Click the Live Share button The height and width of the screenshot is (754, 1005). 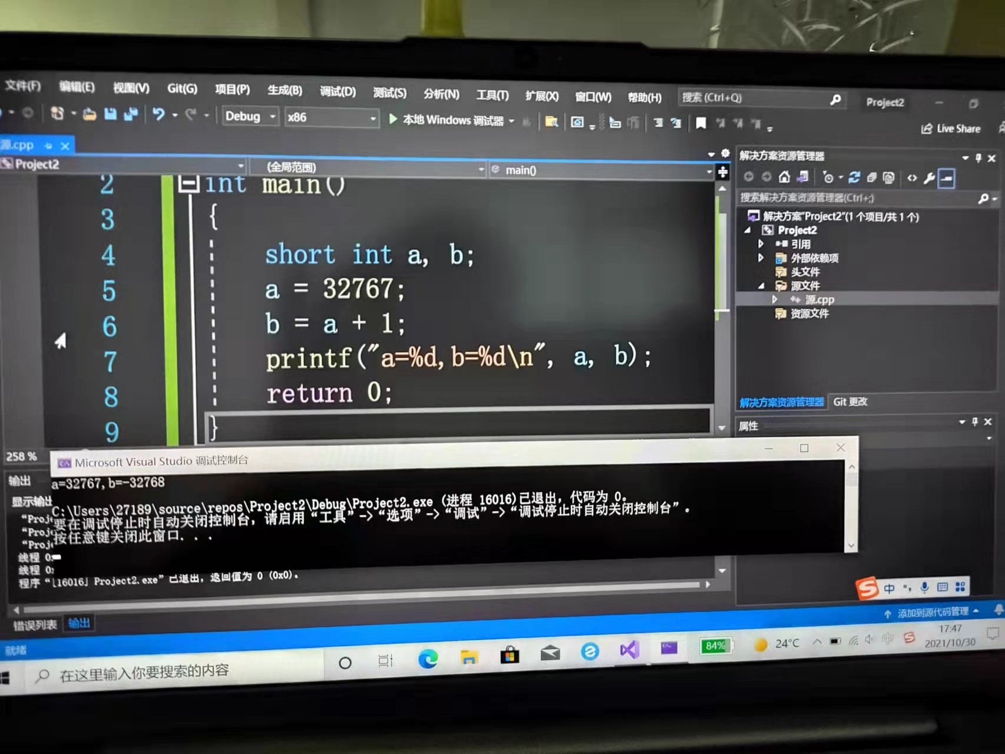pos(951,129)
